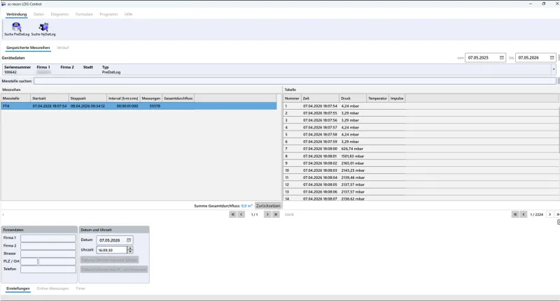Click Datum/Uhrzeit manuell Setzen button
Screen dimensions: 560x301
109,260
